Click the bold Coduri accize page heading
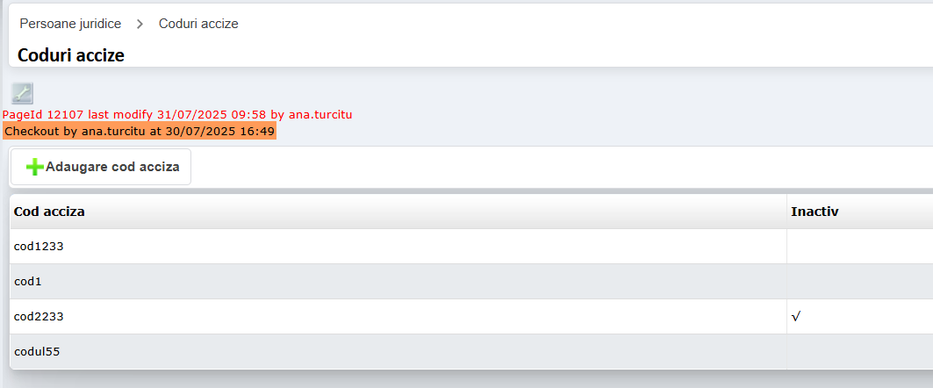Viewport: 933px width, 388px height. pos(71,55)
